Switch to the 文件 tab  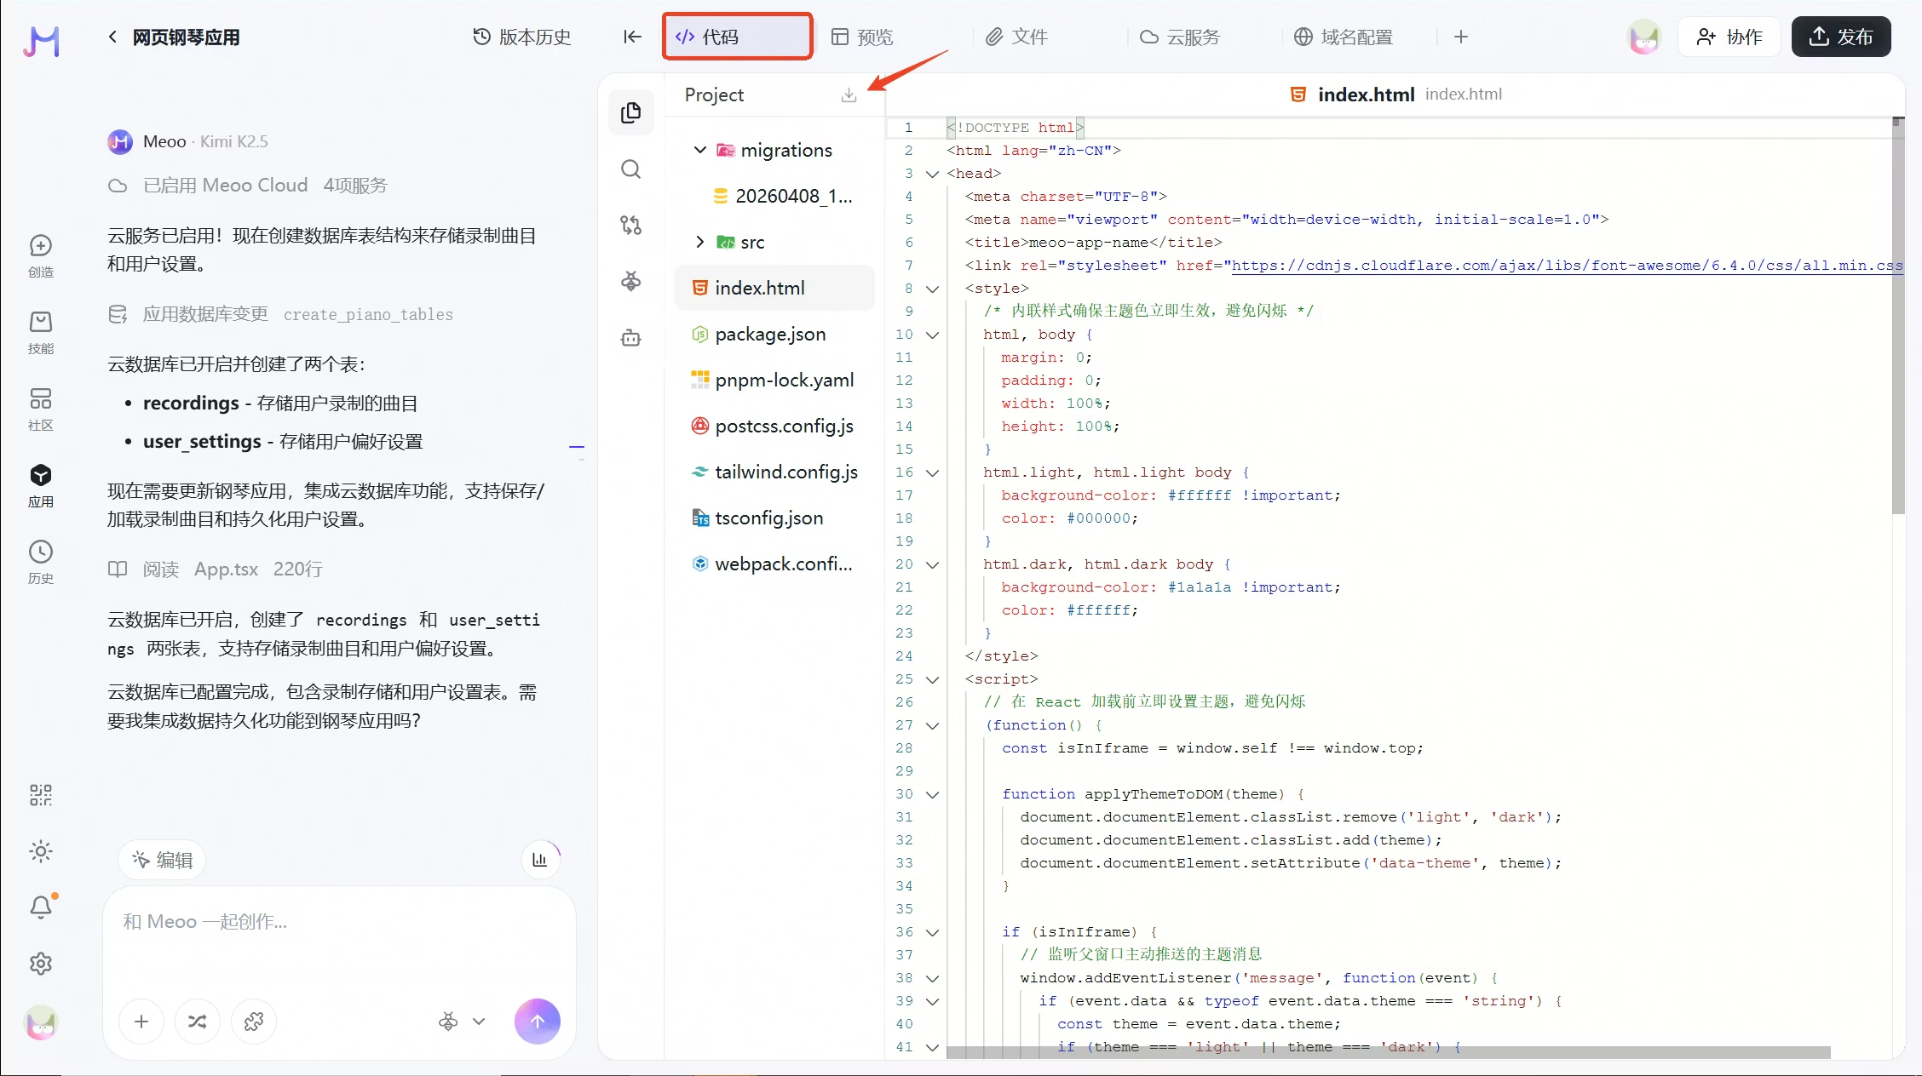[1016, 37]
